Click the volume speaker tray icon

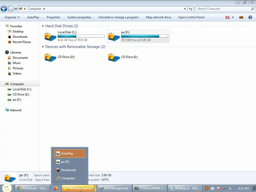pos(231,188)
